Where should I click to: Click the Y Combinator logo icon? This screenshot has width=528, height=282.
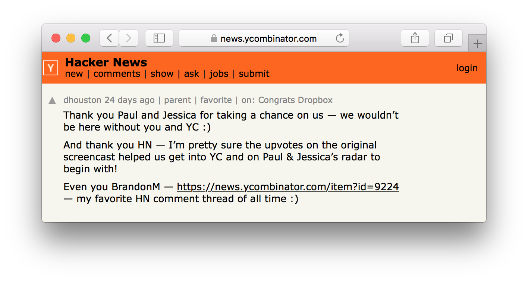[x=51, y=68]
